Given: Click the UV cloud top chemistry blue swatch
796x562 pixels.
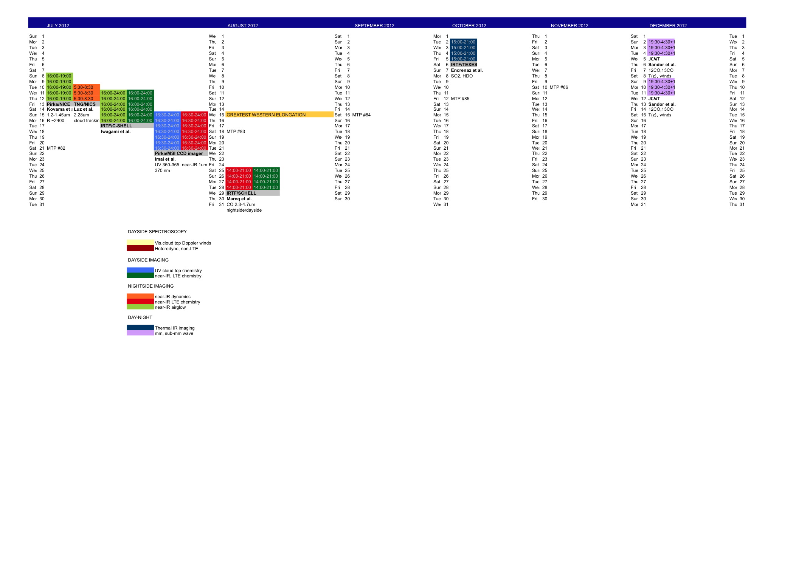Looking at the screenshot, I should pos(140,270).
